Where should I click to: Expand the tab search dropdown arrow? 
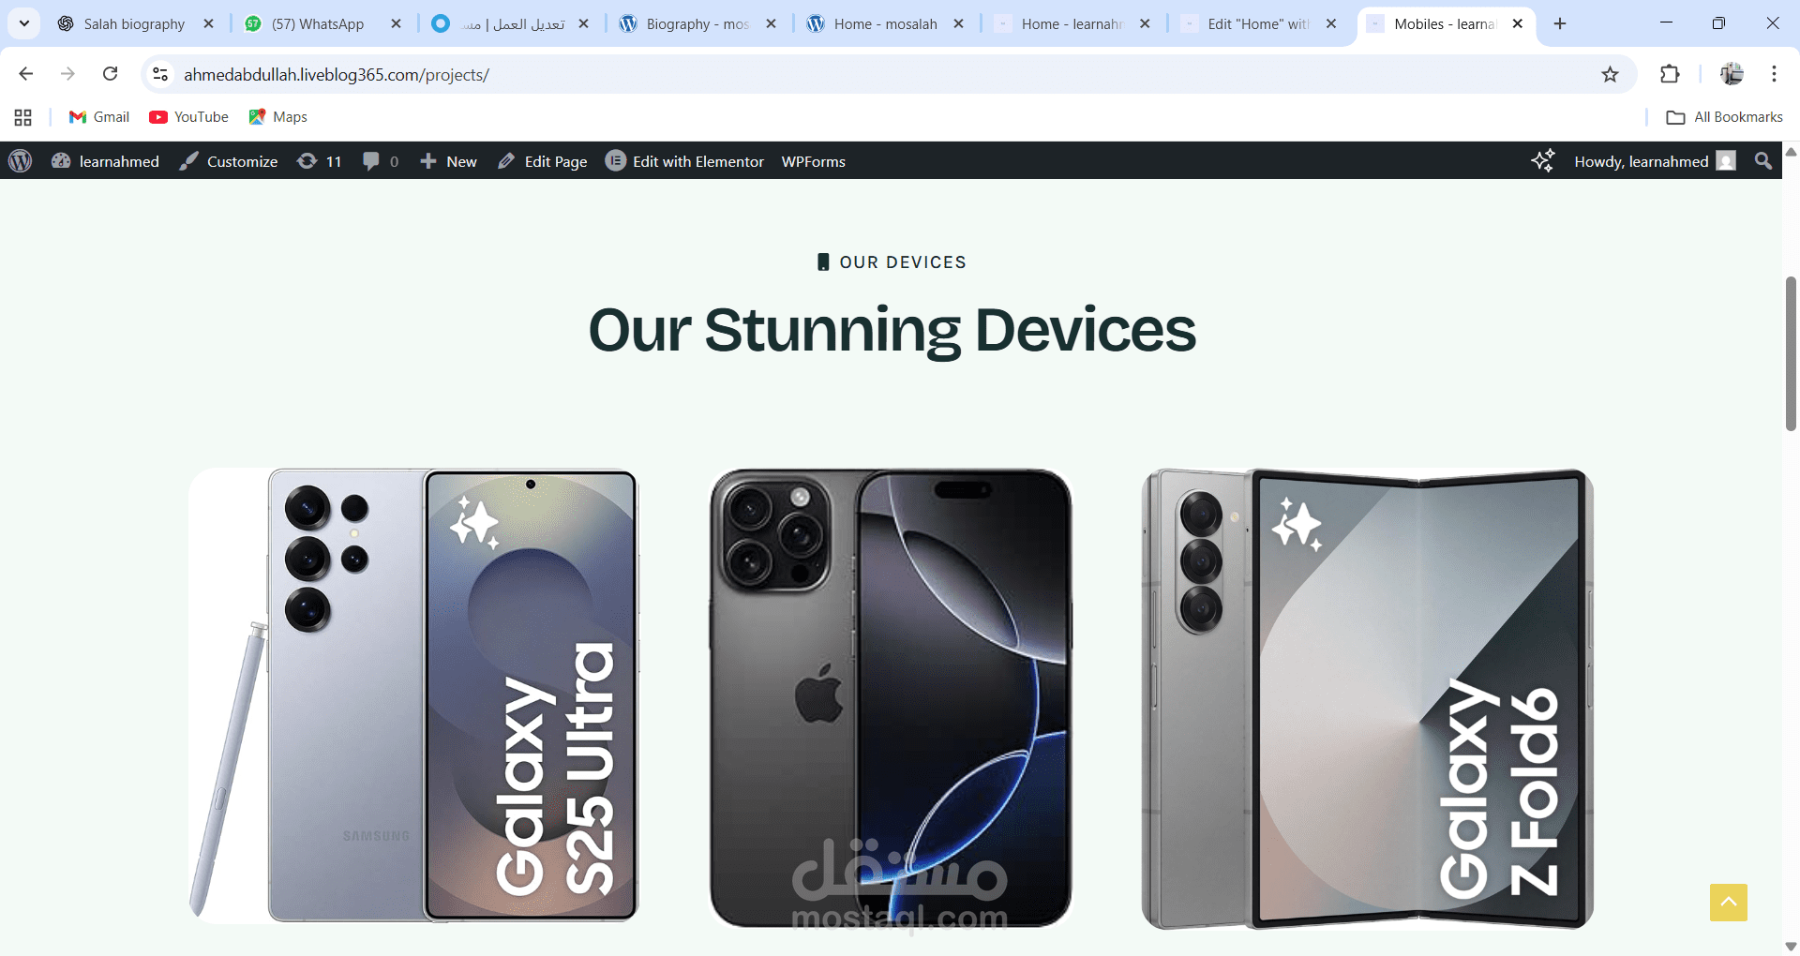coord(24,23)
